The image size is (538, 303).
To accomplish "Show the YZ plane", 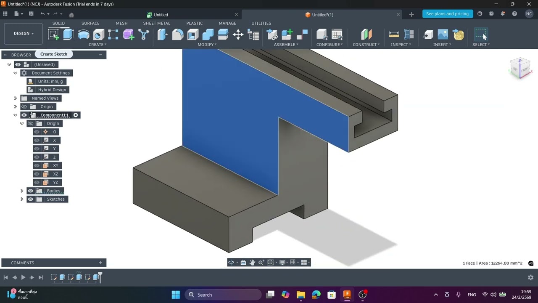I will (x=37, y=182).
